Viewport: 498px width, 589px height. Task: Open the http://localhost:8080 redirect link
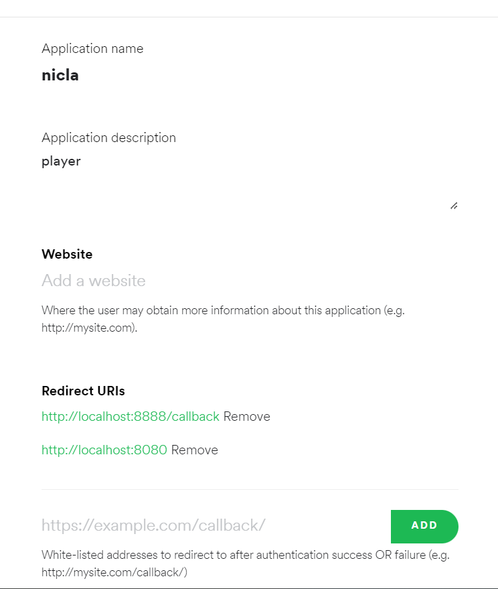tap(104, 450)
